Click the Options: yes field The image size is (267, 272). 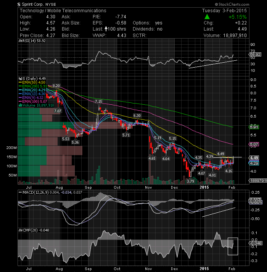tap(148, 23)
